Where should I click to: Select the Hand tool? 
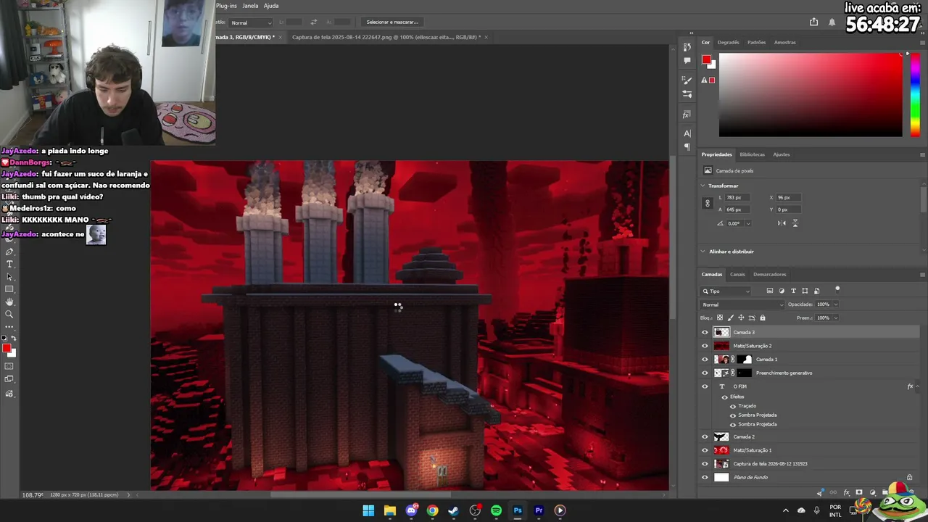click(x=9, y=302)
